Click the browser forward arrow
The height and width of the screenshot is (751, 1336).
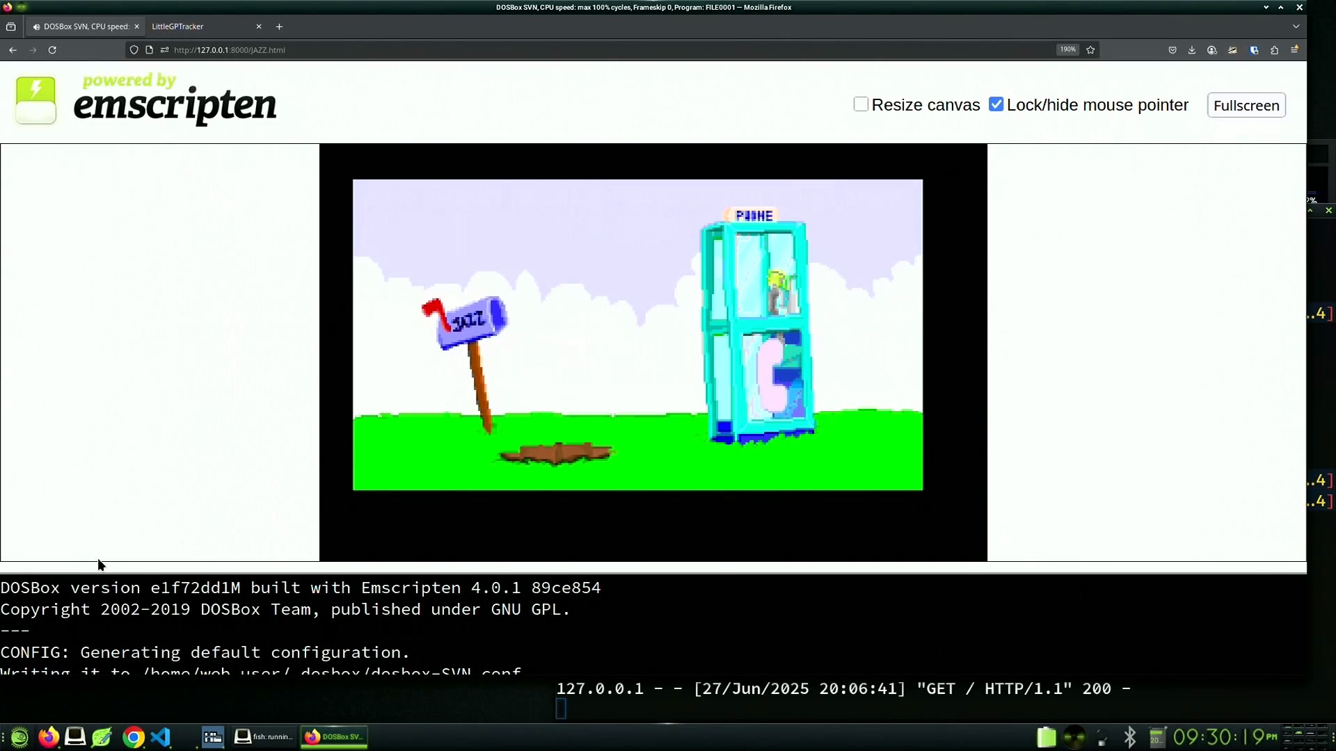[33, 50]
